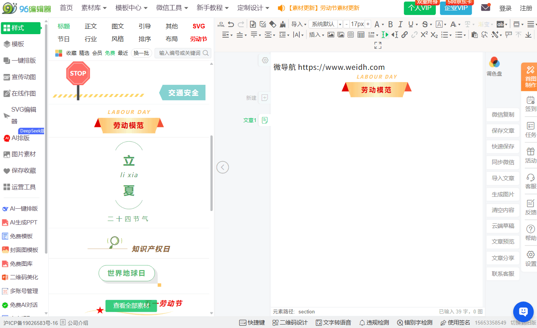Image resolution: width=537 pixels, height=328 pixels.
Task: Toggle bold formatting
Action: point(390,24)
